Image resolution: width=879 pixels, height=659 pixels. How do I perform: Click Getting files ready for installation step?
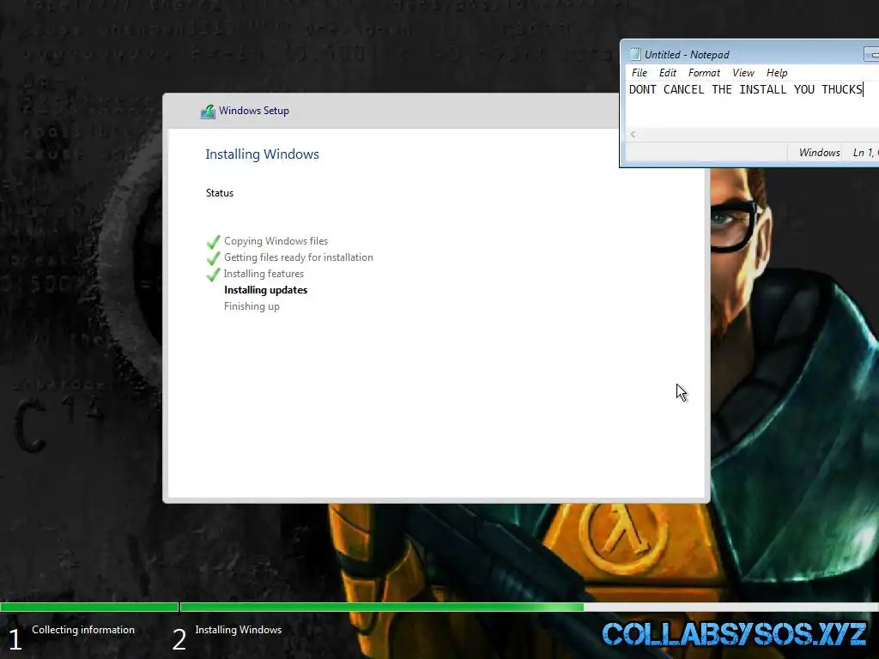(298, 257)
